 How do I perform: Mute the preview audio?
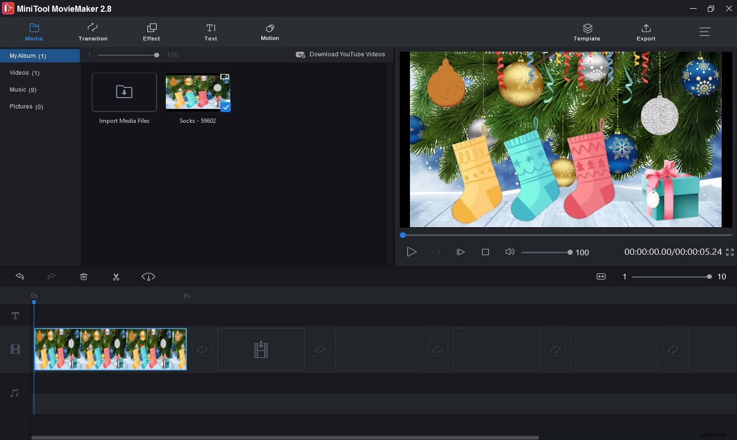[x=510, y=252]
